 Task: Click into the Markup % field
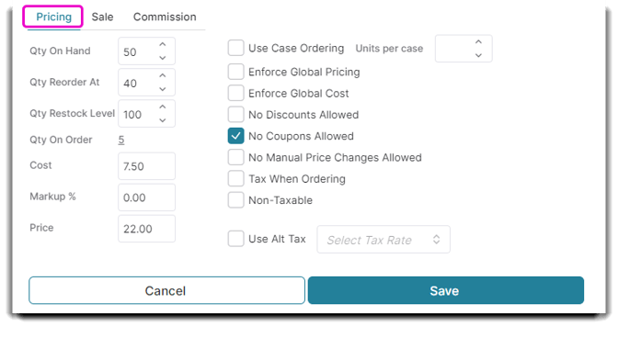click(x=146, y=197)
